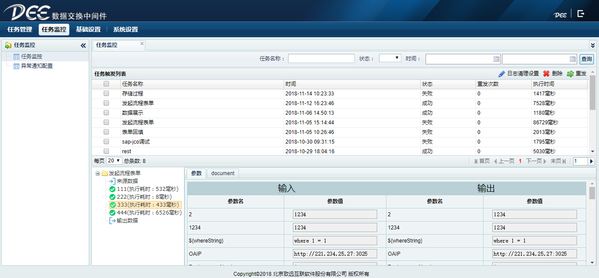Open the per-page count dropdown
Image resolution: width=599 pixels, height=278 pixels.
(x=114, y=161)
